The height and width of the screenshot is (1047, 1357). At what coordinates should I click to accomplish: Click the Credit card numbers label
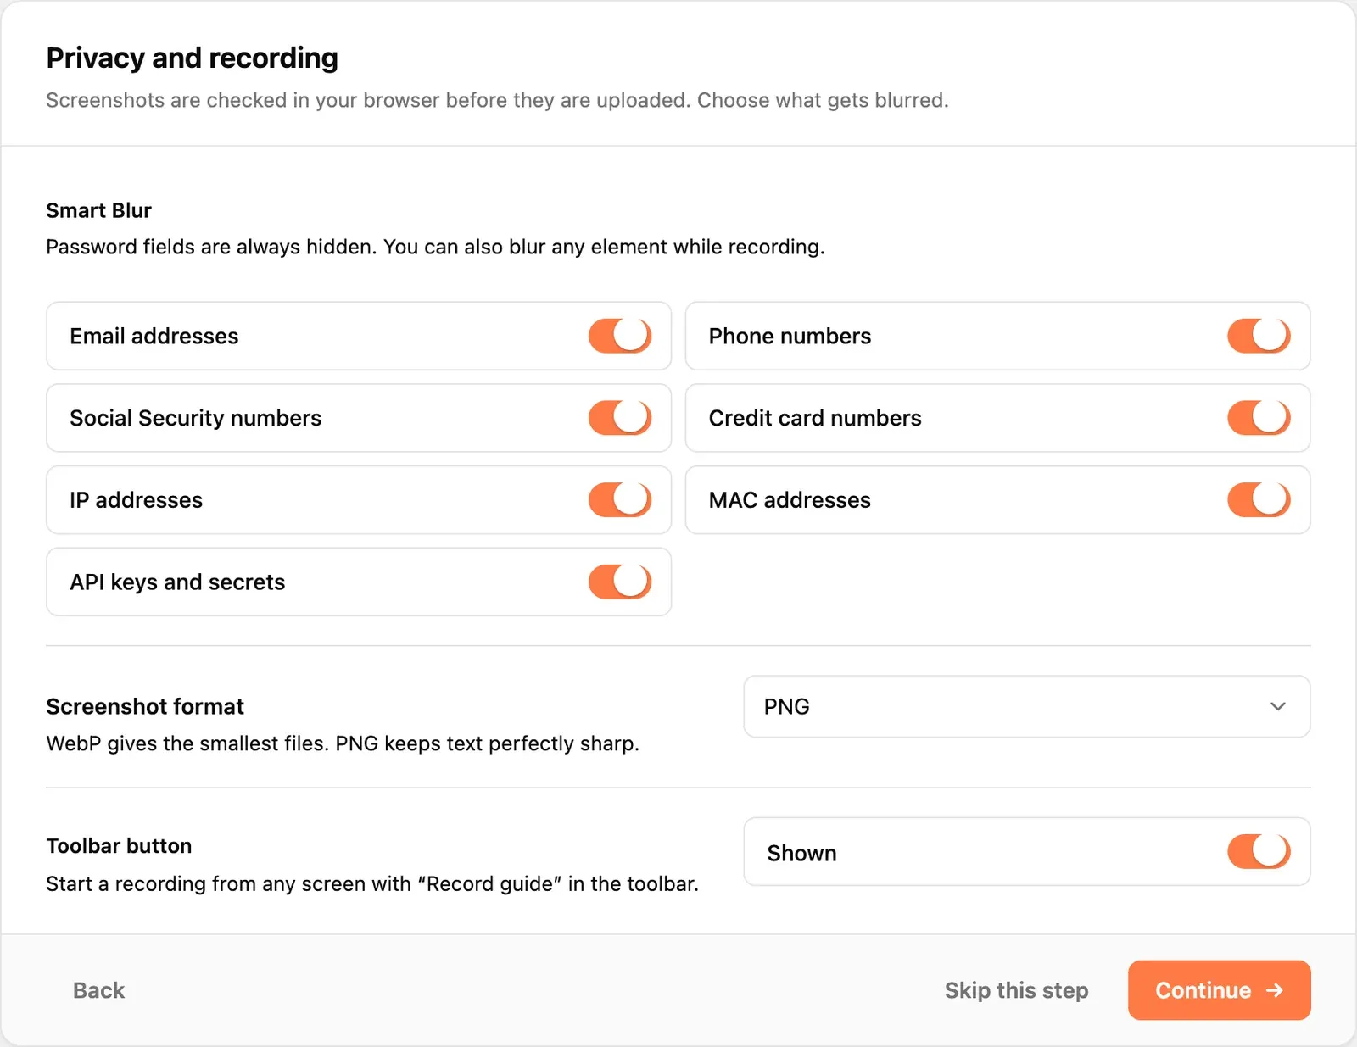(815, 419)
